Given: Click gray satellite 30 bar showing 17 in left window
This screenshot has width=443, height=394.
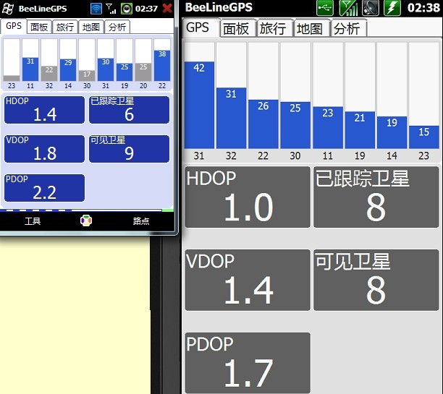Looking at the screenshot, I should tap(87, 76).
